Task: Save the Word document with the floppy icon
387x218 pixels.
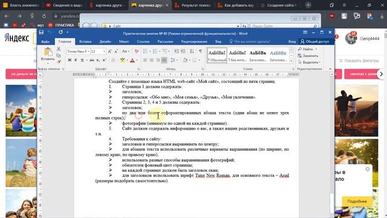Action: (41, 32)
